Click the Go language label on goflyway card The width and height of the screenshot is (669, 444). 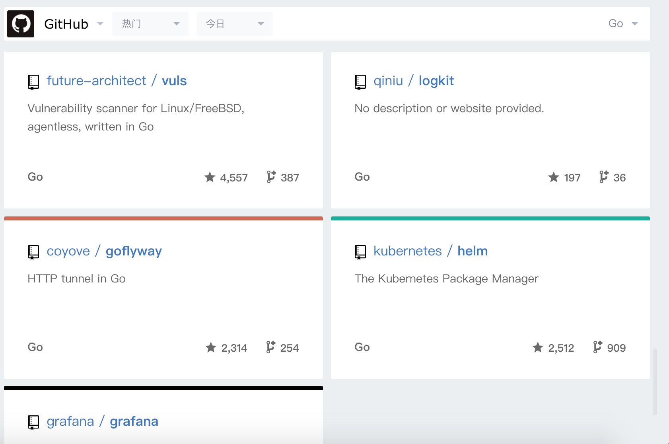click(x=35, y=347)
